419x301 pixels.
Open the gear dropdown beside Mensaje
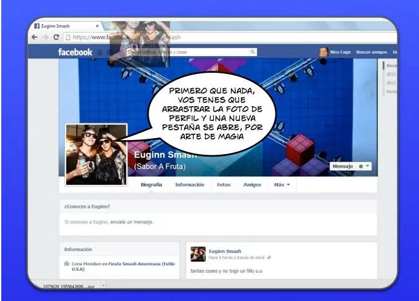coord(364,166)
